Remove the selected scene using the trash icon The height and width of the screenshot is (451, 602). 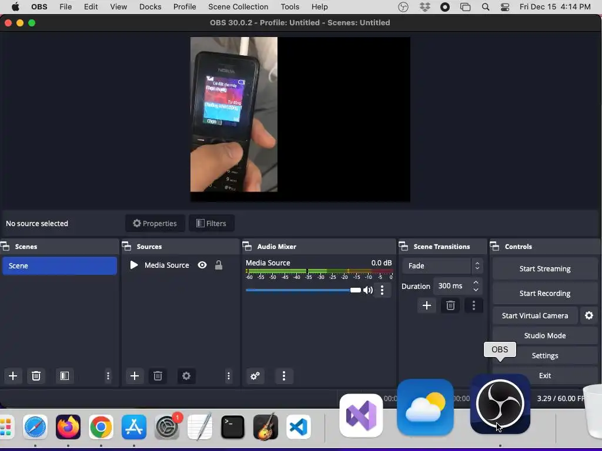(36, 376)
